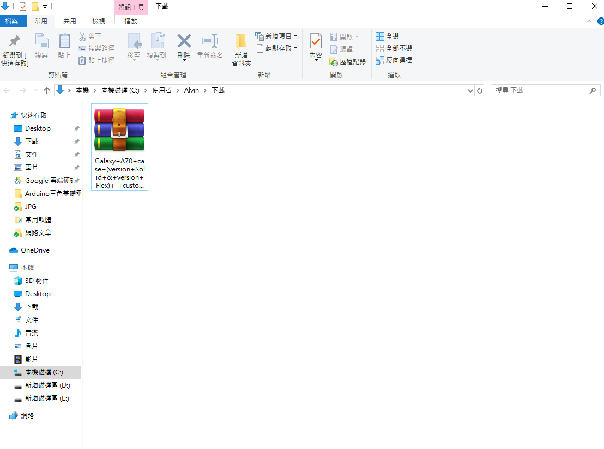Image resolution: width=604 pixels, height=449 pixels.
Task: Click the search 下載 input field
Action: coord(541,90)
